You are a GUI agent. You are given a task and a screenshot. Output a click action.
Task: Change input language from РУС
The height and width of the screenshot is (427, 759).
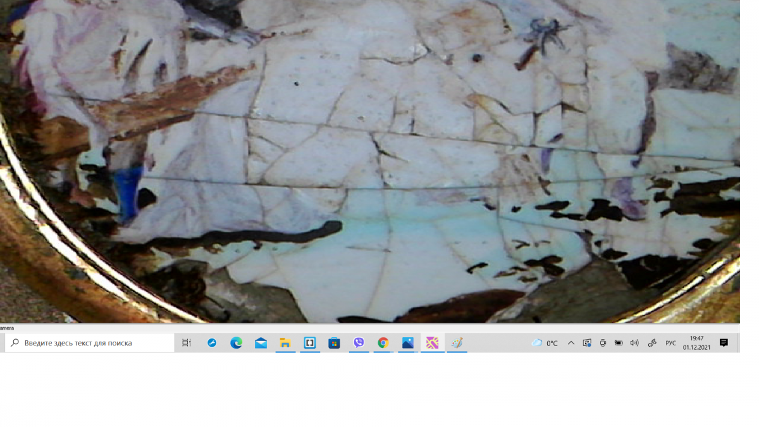point(670,343)
